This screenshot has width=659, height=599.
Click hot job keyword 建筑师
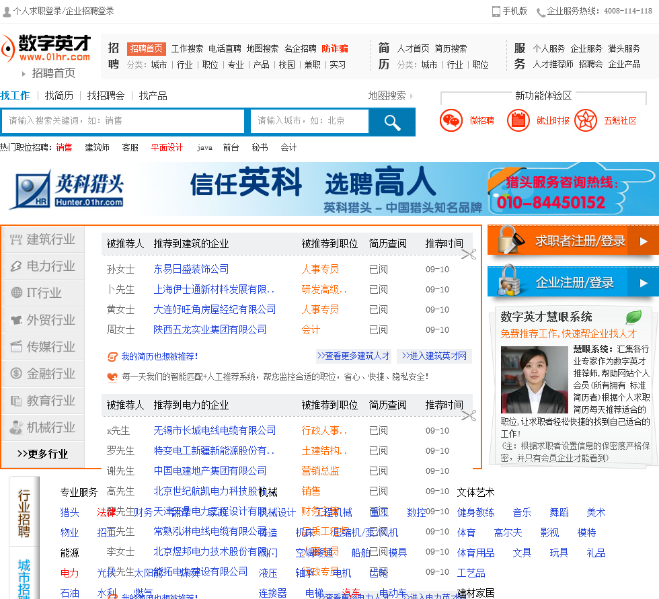pos(97,147)
